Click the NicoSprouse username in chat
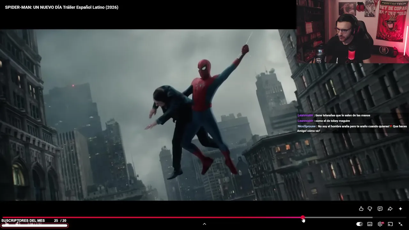Viewport: 409px width, 230px height. pos(306,126)
